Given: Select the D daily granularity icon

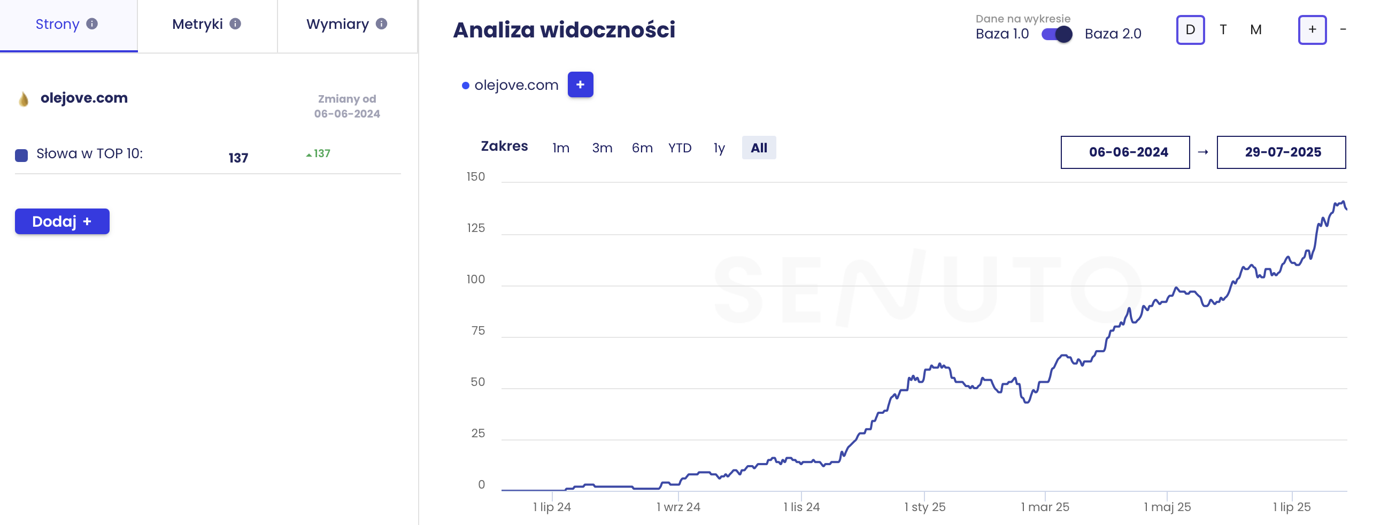Looking at the screenshot, I should 1190,29.
